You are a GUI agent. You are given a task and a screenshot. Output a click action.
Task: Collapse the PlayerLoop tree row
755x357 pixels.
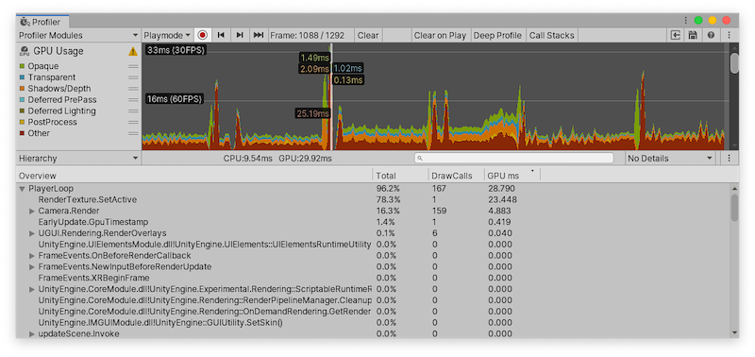[22, 188]
